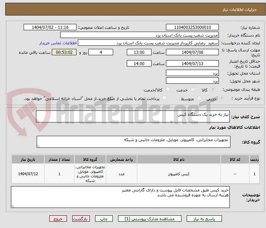Image resolution: width=266 pixels, height=228 pixels.
Task: Click the اطلاعات کالاهای مورد نیاز heading
Action: tap(234, 127)
